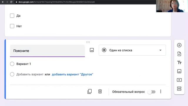This screenshot has height=106, width=188.
Task: Check the Да checkbox
Action: (12, 16)
